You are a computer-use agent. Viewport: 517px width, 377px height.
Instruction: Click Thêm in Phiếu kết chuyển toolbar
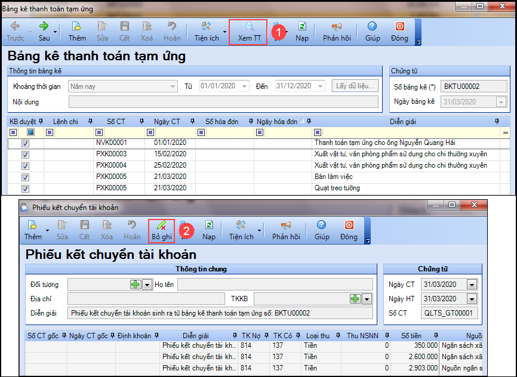(x=33, y=230)
